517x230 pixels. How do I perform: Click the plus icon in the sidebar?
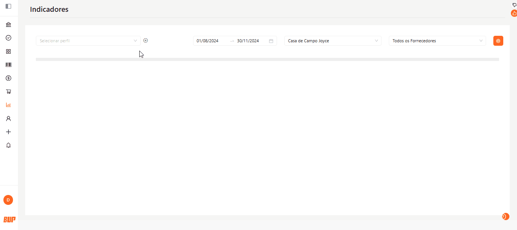(x=8, y=132)
